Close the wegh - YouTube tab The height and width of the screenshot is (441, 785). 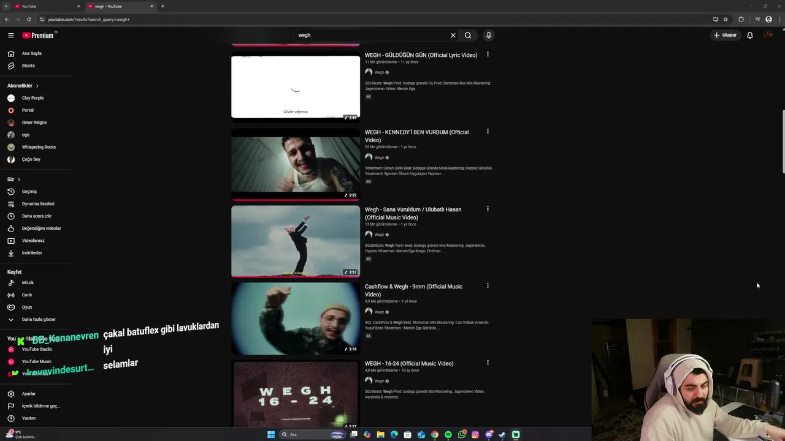151,6
